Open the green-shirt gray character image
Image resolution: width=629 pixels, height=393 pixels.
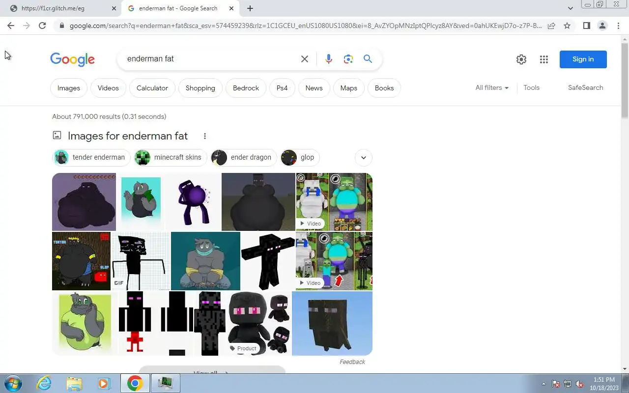85,323
